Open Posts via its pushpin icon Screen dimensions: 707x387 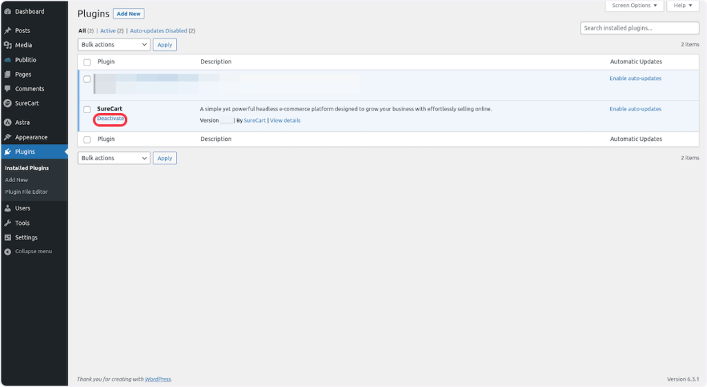(8, 31)
